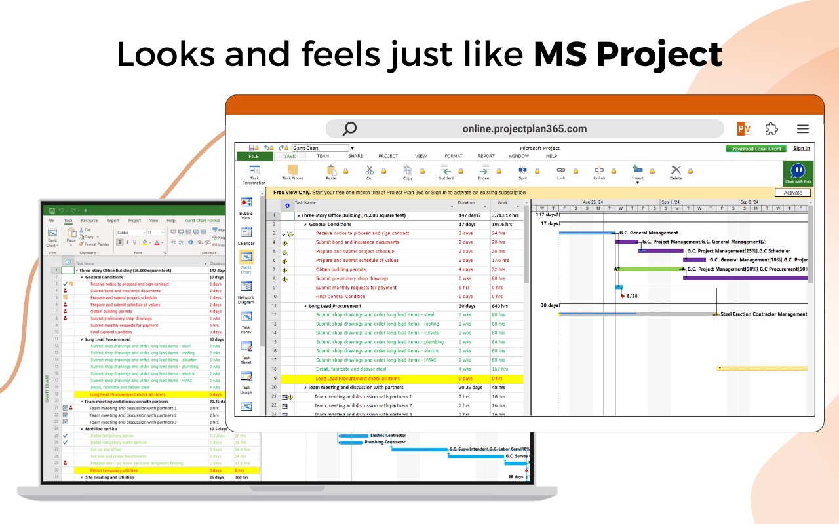Click Gantt Chart view button on laptop ribbon
Screen dimensions: 839x524
pyautogui.click(x=52, y=238)
